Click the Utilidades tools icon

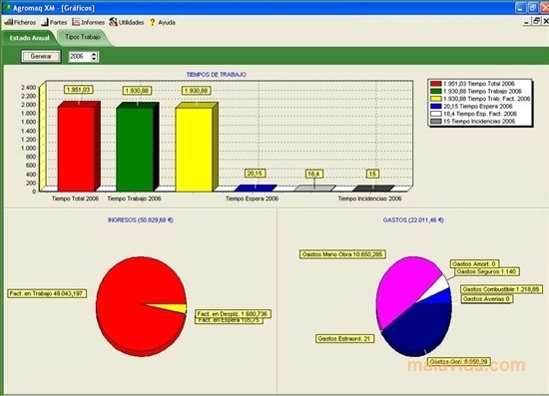point(113,22)
